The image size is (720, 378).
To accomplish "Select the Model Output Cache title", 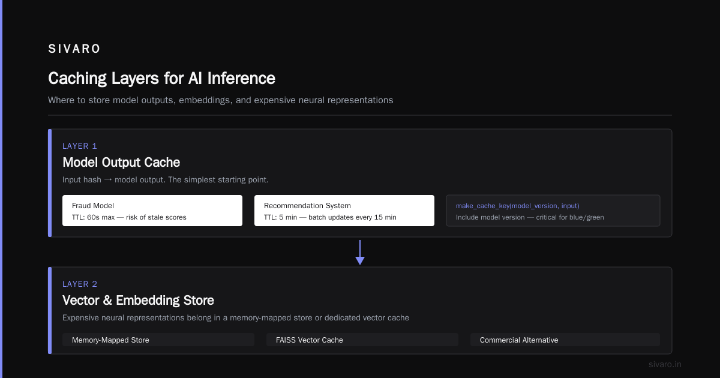I will [x=121, y=162].
